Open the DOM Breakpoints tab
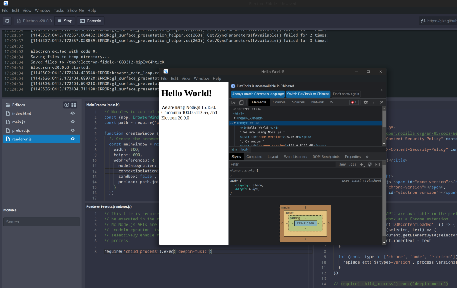Viewport: 457px width, 288px height. click(326, 157)
